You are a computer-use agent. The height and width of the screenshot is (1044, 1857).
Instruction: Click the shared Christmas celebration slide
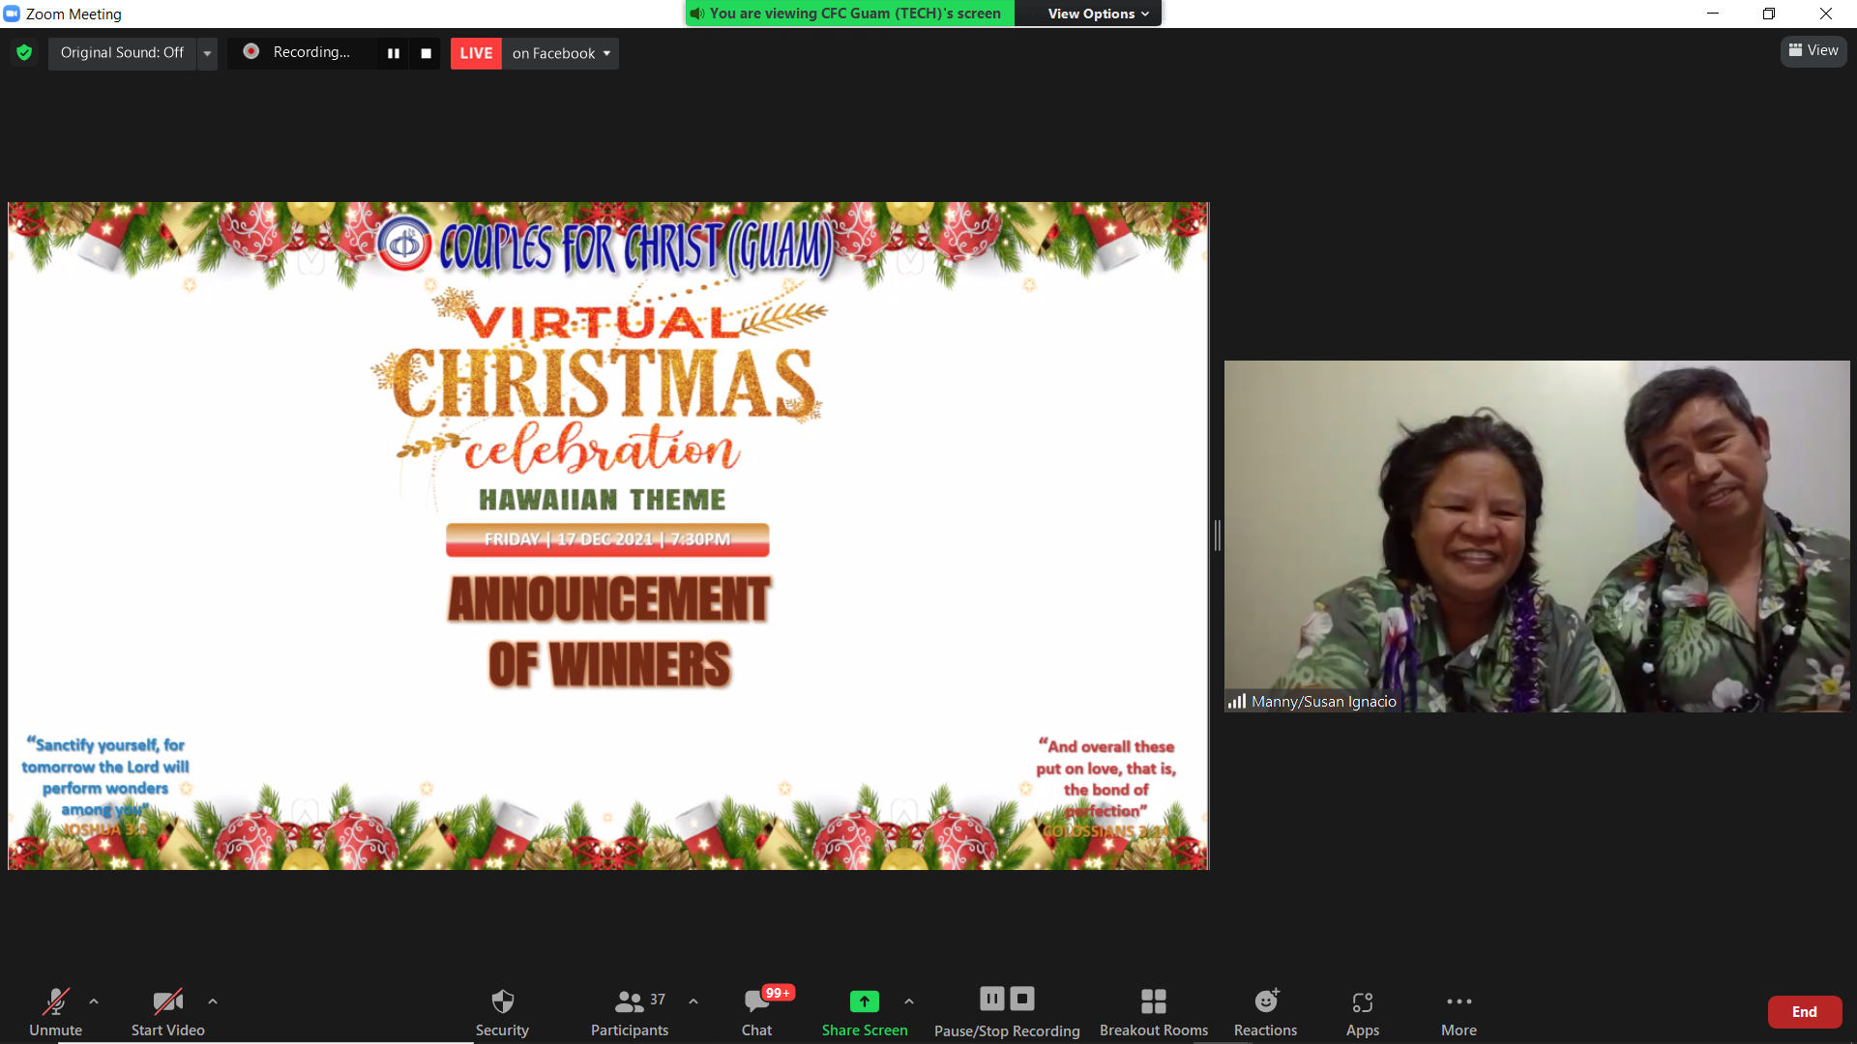(x=608, y=536)
